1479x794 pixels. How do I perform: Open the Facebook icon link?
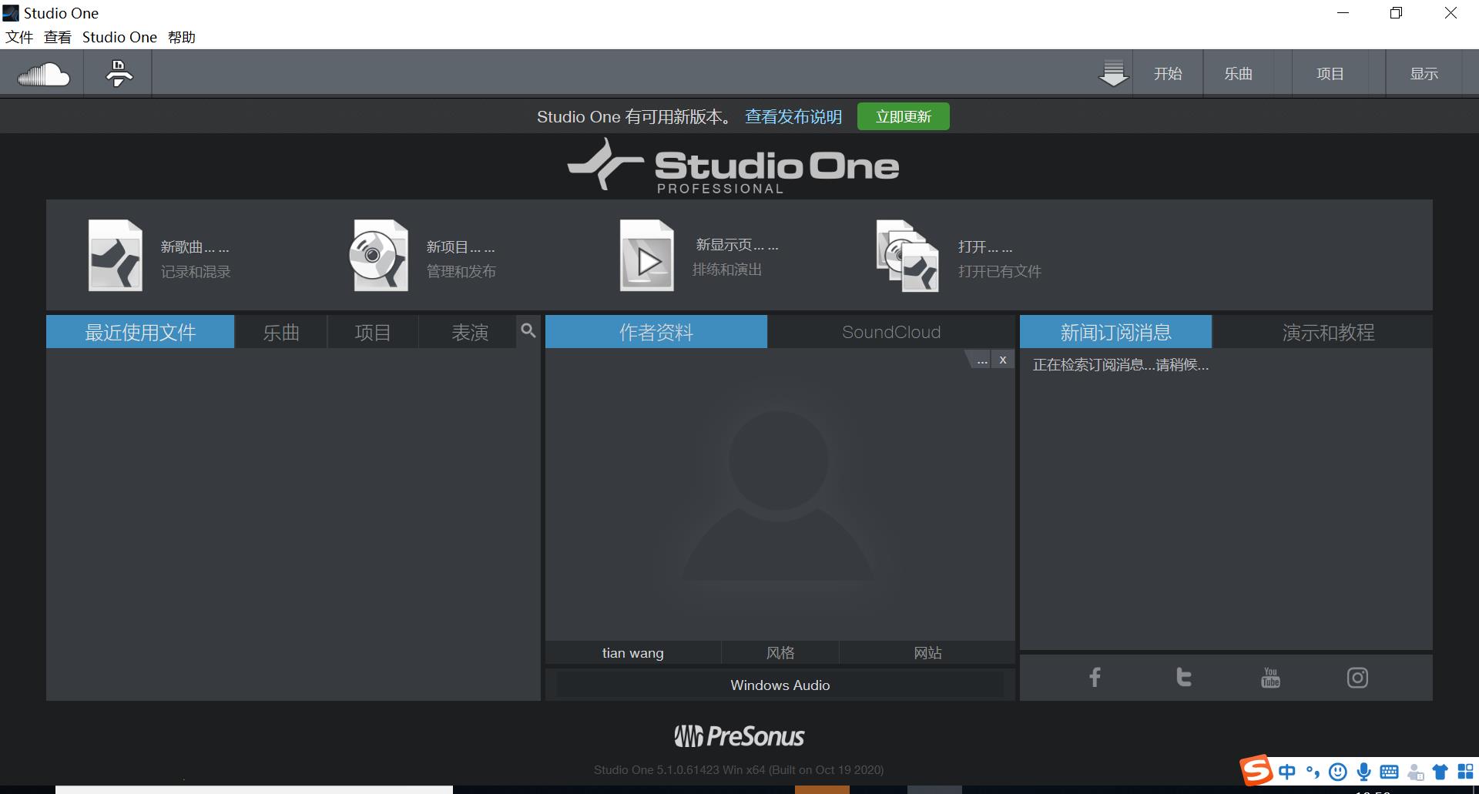point(1095,677)
